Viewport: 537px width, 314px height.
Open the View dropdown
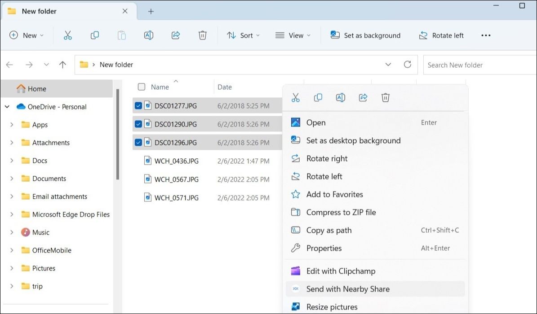click(293, 35)
